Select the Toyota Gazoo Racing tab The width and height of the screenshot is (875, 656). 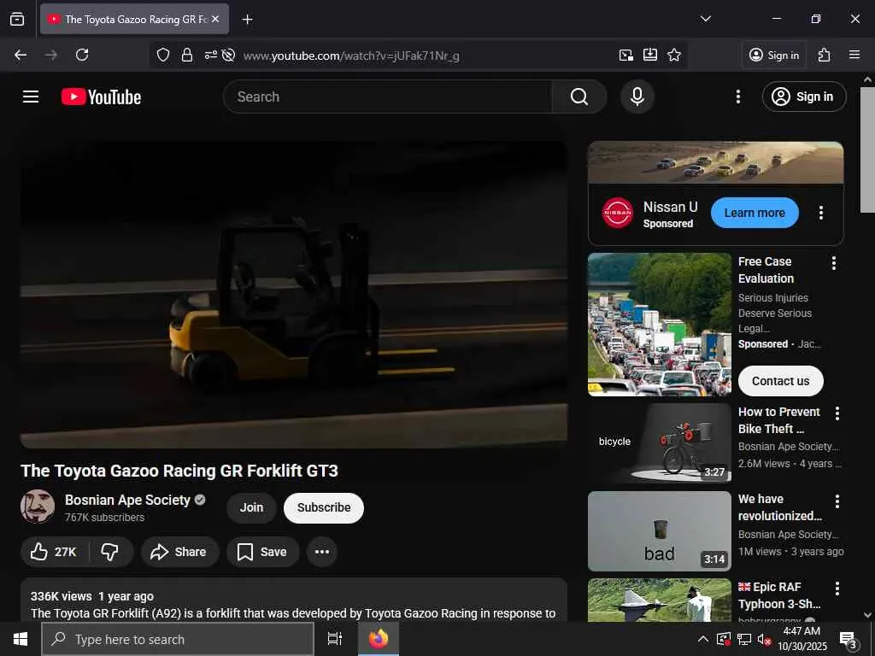coord(134,19)
